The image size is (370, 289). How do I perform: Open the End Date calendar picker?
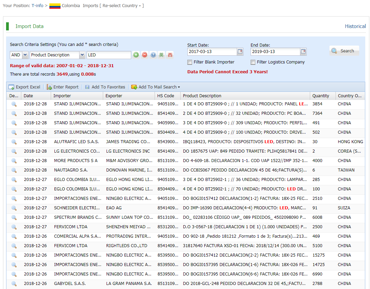303,52
